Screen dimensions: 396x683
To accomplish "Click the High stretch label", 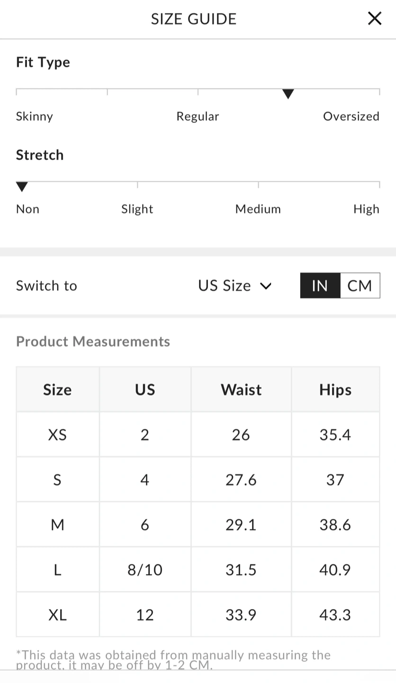I will [x=366, y=209].
